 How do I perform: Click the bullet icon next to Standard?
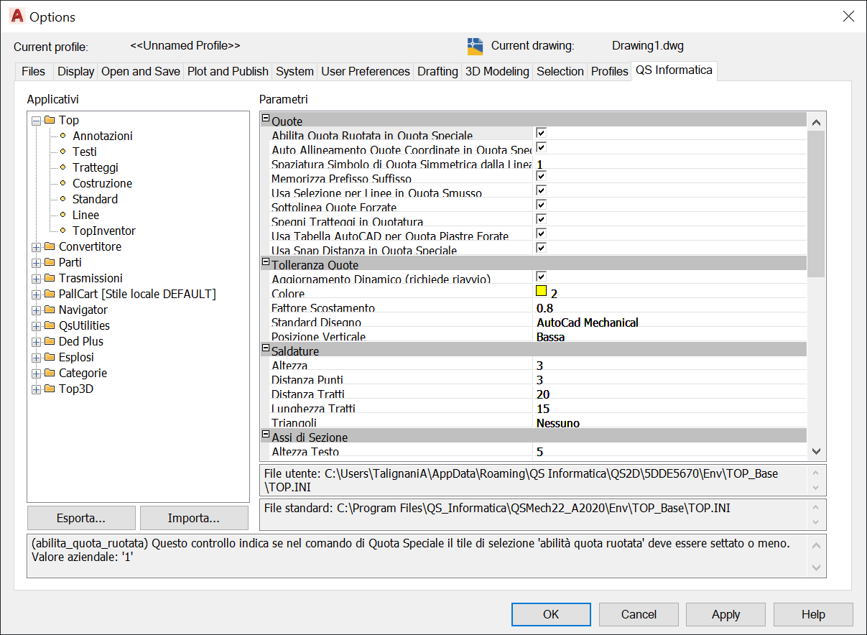click(x=62, y=199)
